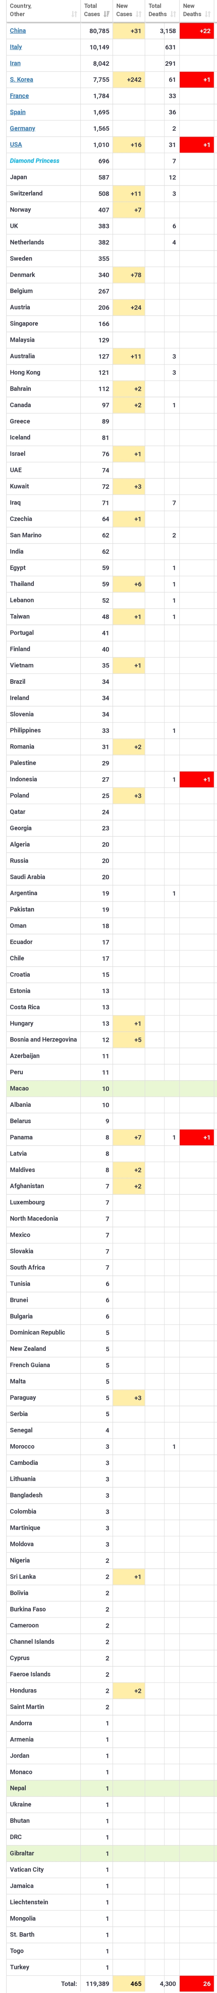Click the Total Cases sort arrows
217x1993 pixels.
107,14
